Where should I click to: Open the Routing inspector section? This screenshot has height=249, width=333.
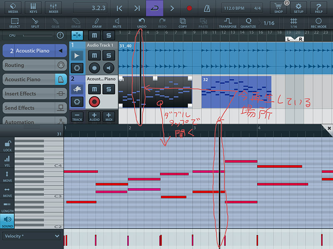[x=35, y=65]
